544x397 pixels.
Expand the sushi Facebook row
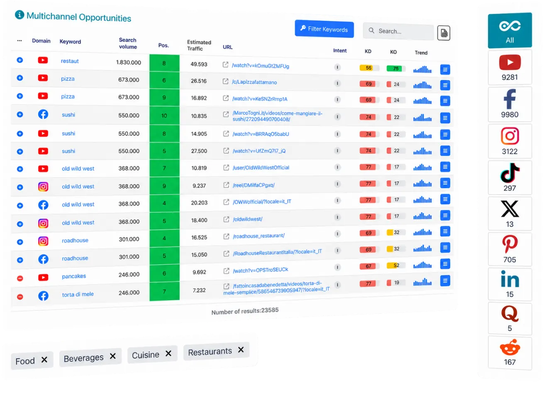click(x=20, y=114)
